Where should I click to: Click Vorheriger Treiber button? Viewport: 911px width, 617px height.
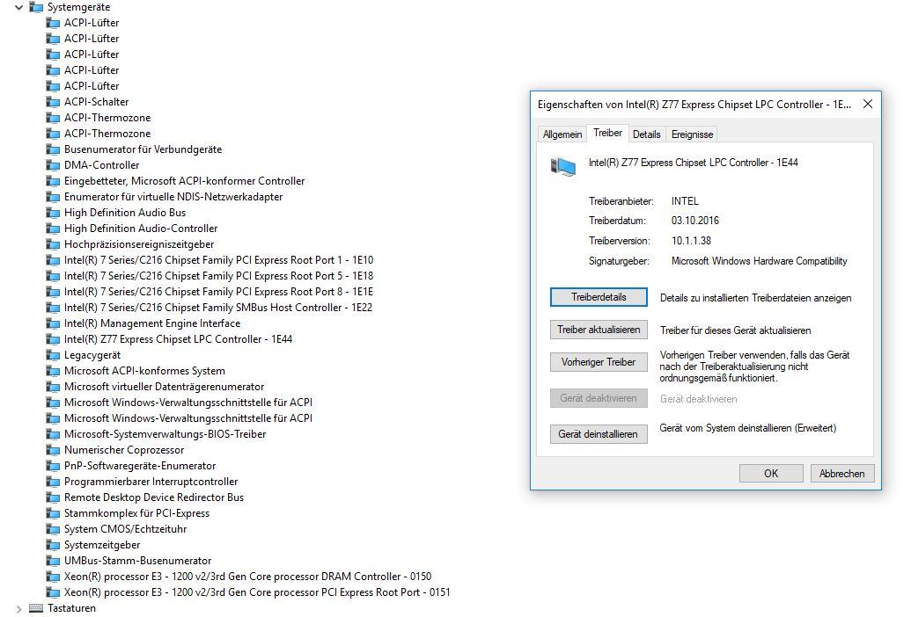pos(599,362)
